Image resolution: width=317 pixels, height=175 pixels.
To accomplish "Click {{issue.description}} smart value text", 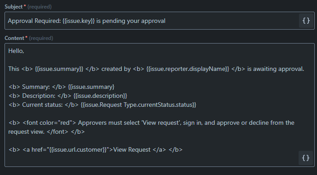I will [x=100, y=96].
